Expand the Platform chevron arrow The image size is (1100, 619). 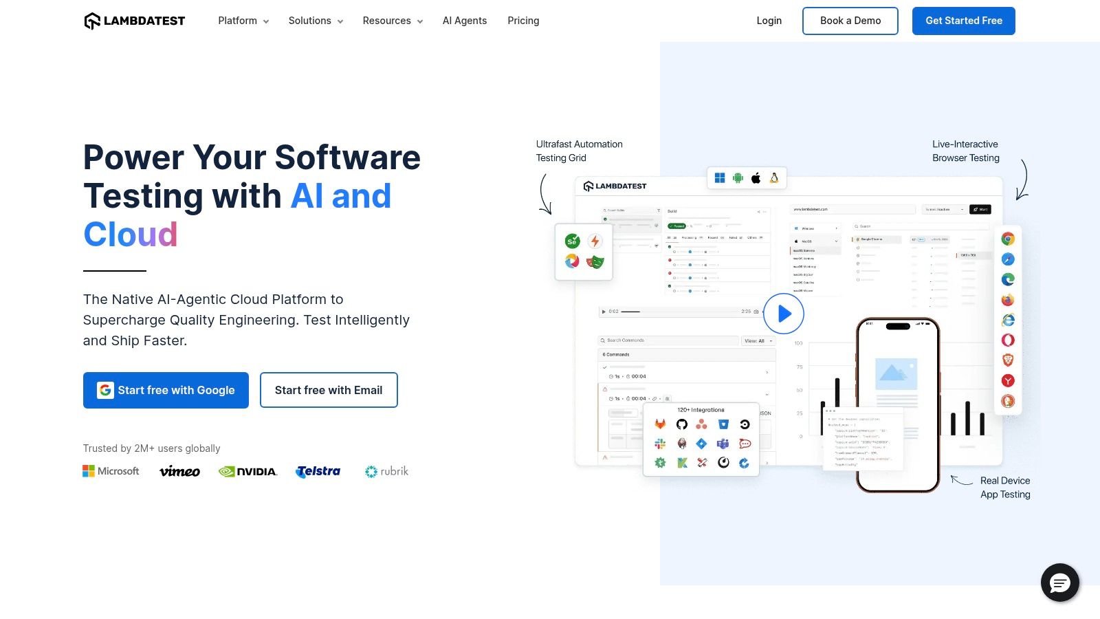[x=266, y=21]
